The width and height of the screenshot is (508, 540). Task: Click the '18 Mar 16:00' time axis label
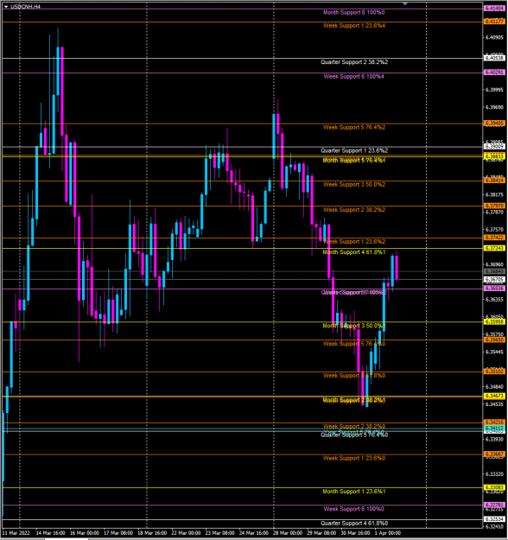(152, 533)
